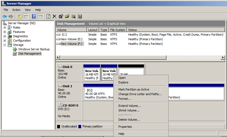
Task: Collapse the Storage tree node
Action: 5,45
